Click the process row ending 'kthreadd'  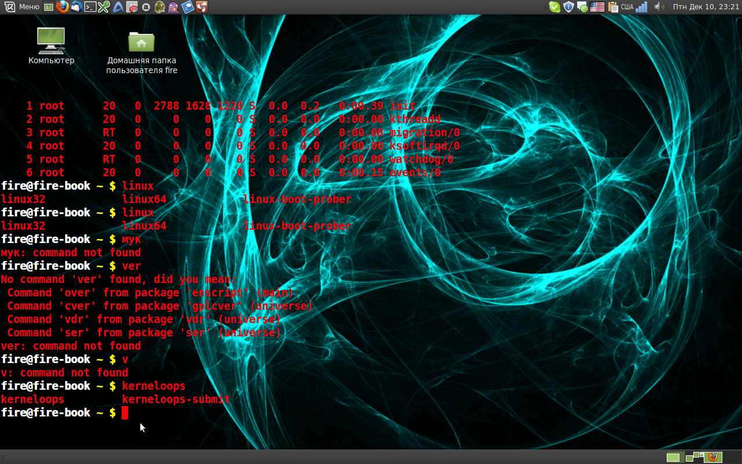coord(233,119)
